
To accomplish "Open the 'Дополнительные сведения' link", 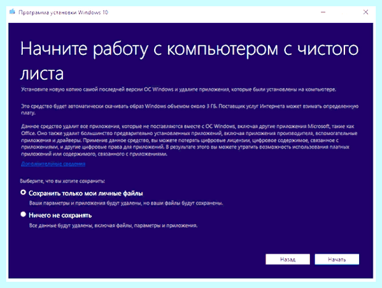I will tap(53, 164).
